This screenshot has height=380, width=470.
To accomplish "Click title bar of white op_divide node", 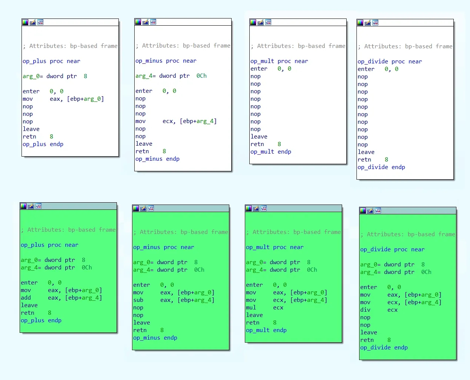I will 415,23.
